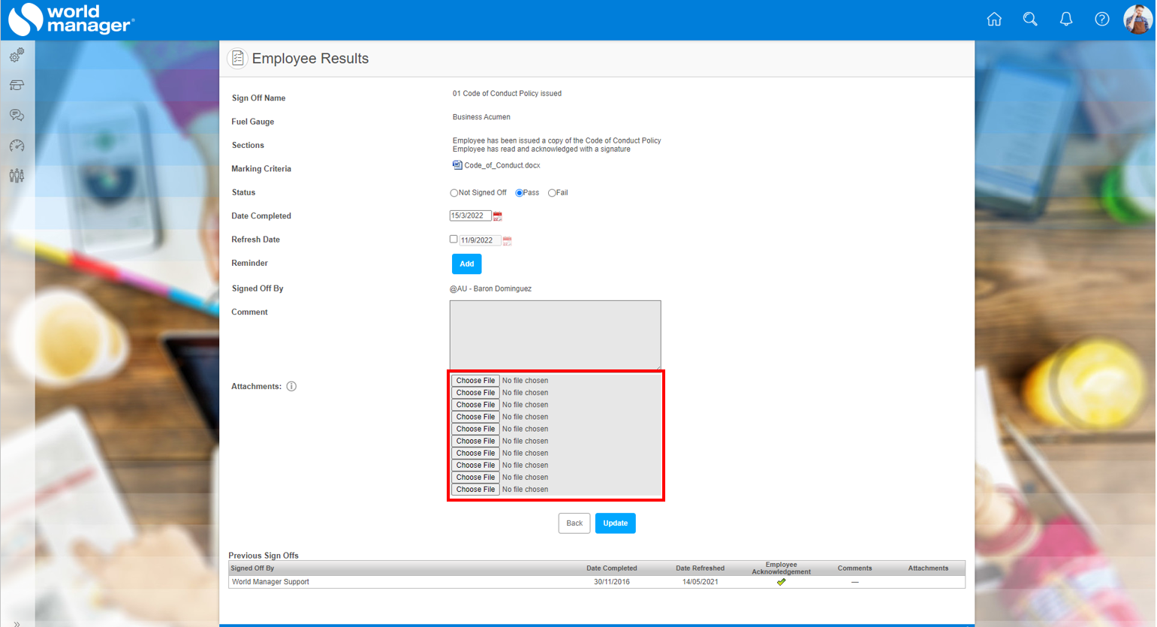Click the home icon in top bar
1157x627 pixels.
point(994,20)
